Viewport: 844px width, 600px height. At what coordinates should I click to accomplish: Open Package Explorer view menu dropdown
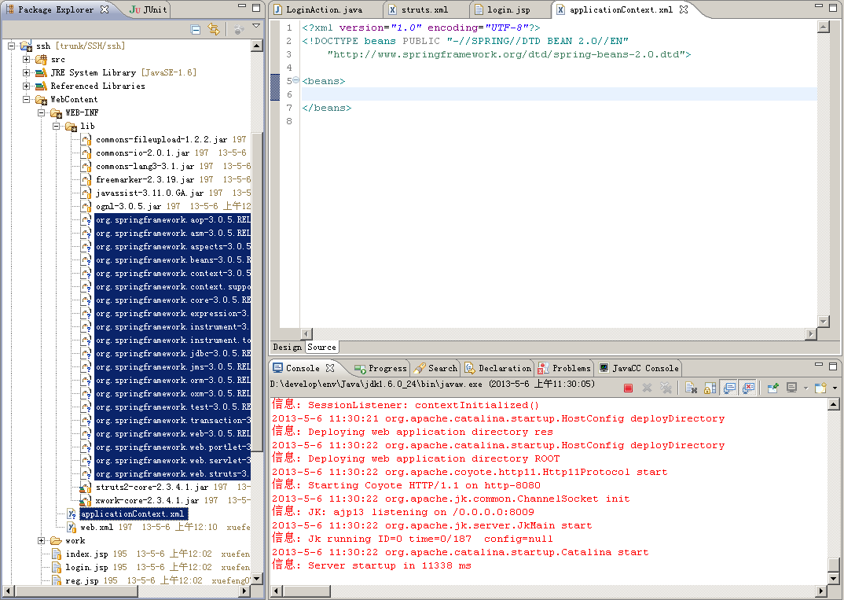point(256,26)
